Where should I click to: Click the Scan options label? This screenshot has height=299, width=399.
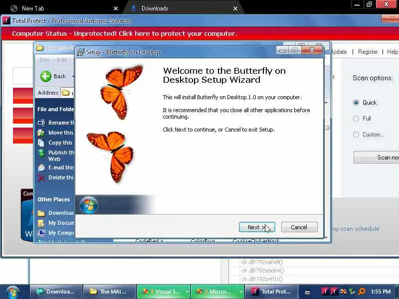(x=373, y=78)
